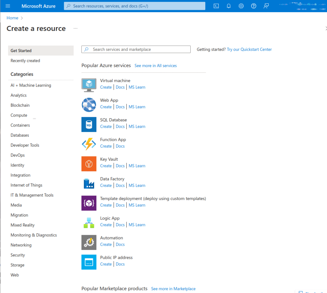Click the Function App lightning icon
The image size is (327, 293).
tap(89, 144)
